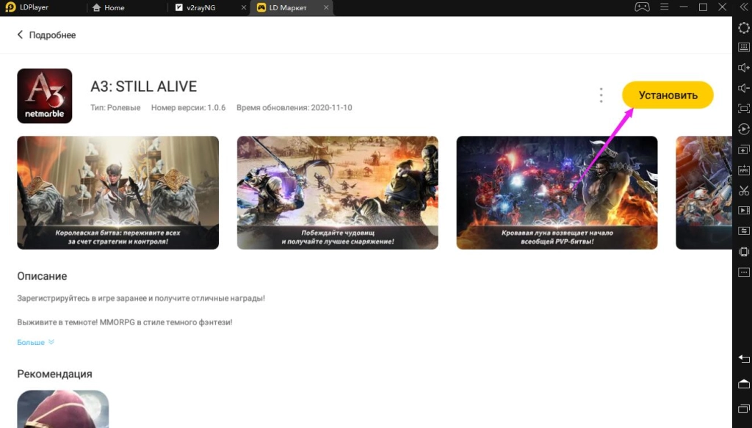The width and height of the screenshot is (752, 428).
Task: Decrease volume using sidebar speaker icon
Action: tap(743, 88)
